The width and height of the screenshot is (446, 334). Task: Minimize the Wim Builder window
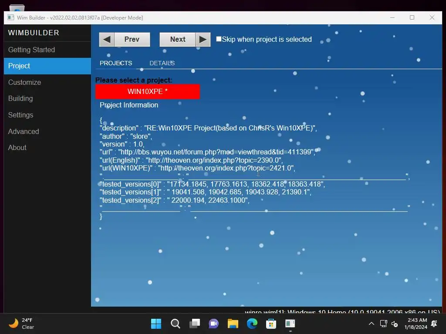392,17
